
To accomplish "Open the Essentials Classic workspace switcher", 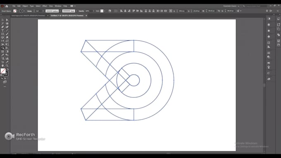I will [x=231, y=6].
